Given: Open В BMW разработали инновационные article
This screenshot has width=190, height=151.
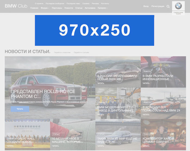Looking at the screenshot, I should [x=158, y=78].
